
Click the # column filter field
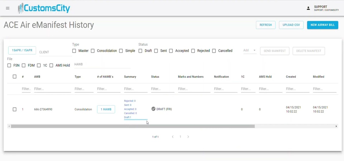(x=26, y=89)
